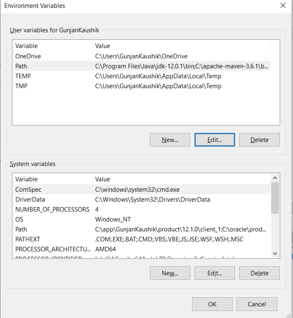This screenshot has width=293, height=318.
Task: Select OneDrive user variable row
Action: click(28, 56)
